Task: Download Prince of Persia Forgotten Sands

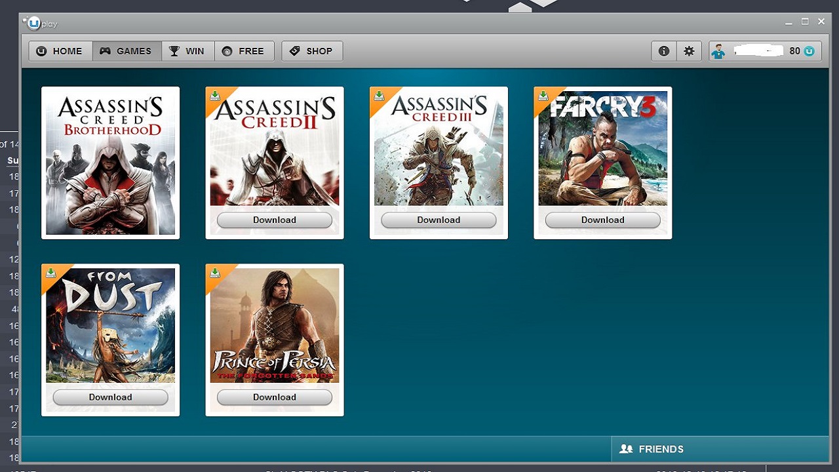Action: point(275,397)
